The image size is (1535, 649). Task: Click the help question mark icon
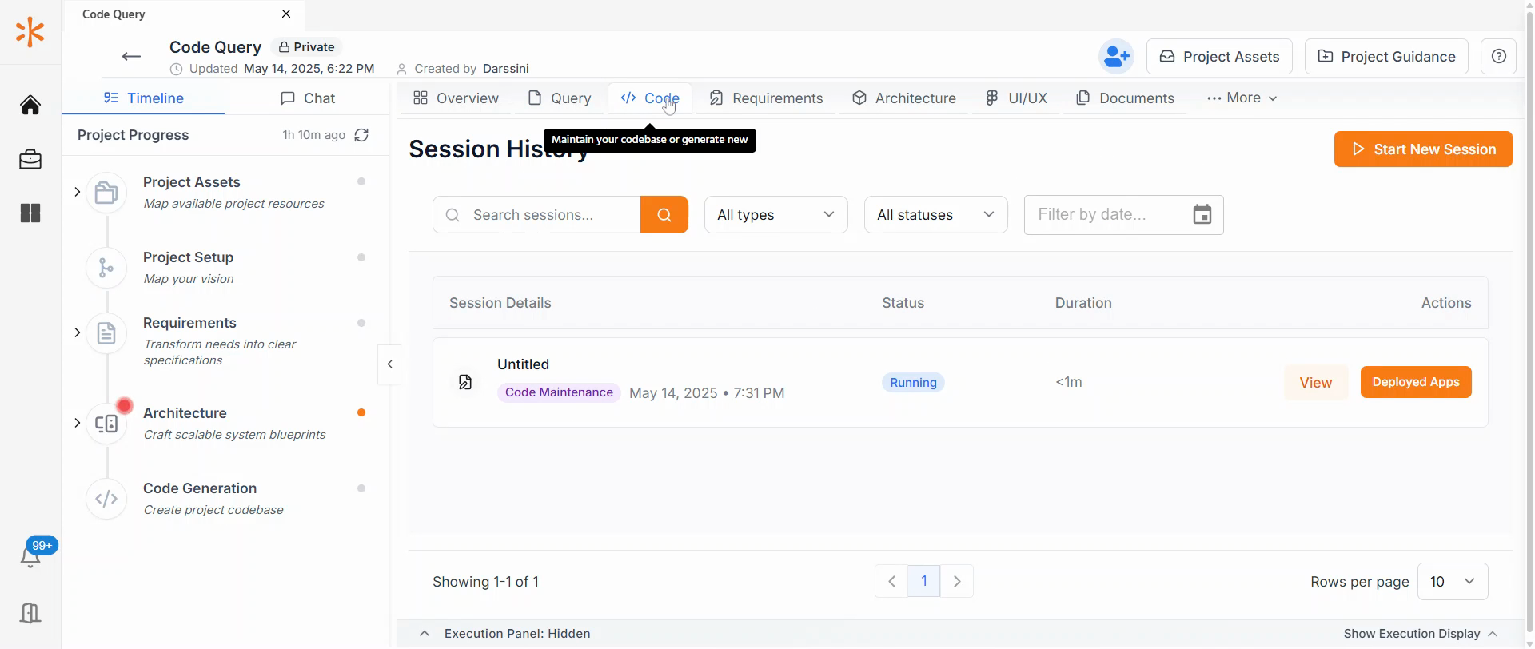pos(1499,57)
